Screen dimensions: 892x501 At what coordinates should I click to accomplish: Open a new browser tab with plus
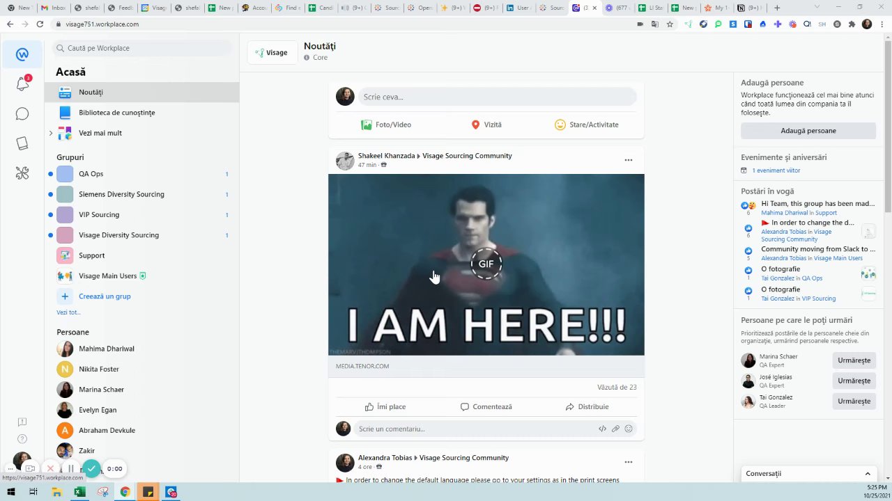(x=777, y=8)
